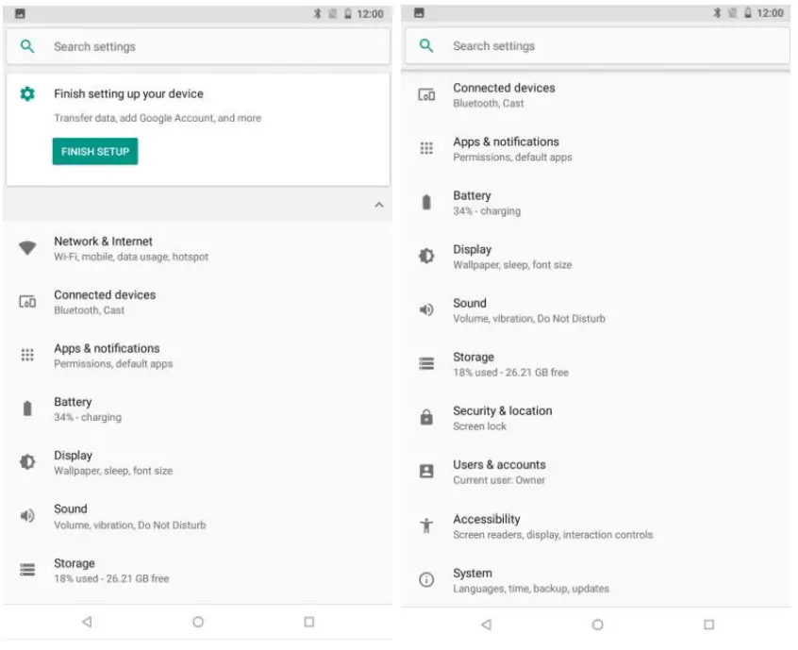This screenshot has width=798, height=650.
Task: Click the search magnifier icon in left screen
Action: pyautogui.click(x=27, y=46)
